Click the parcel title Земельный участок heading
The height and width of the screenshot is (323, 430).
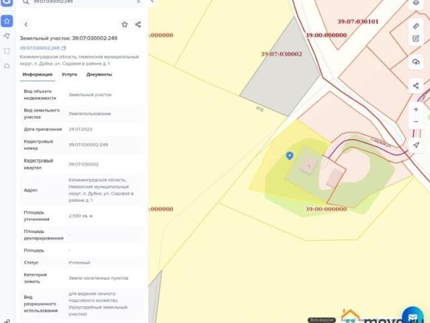click(69, 38)
